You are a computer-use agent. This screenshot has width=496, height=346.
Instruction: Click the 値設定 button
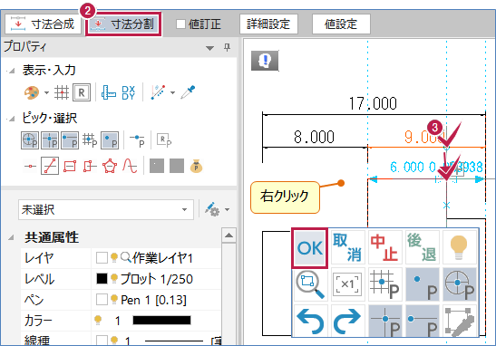(x=341, y=24)
